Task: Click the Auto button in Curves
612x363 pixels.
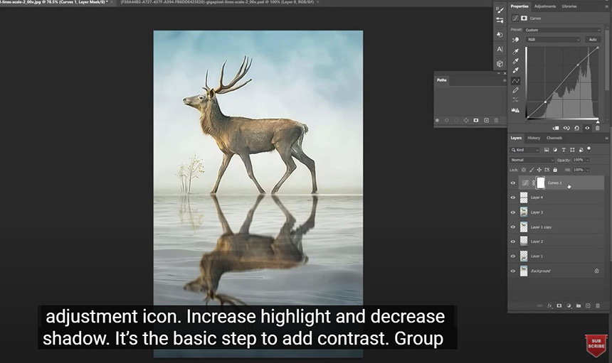Action: pos(592,40)
